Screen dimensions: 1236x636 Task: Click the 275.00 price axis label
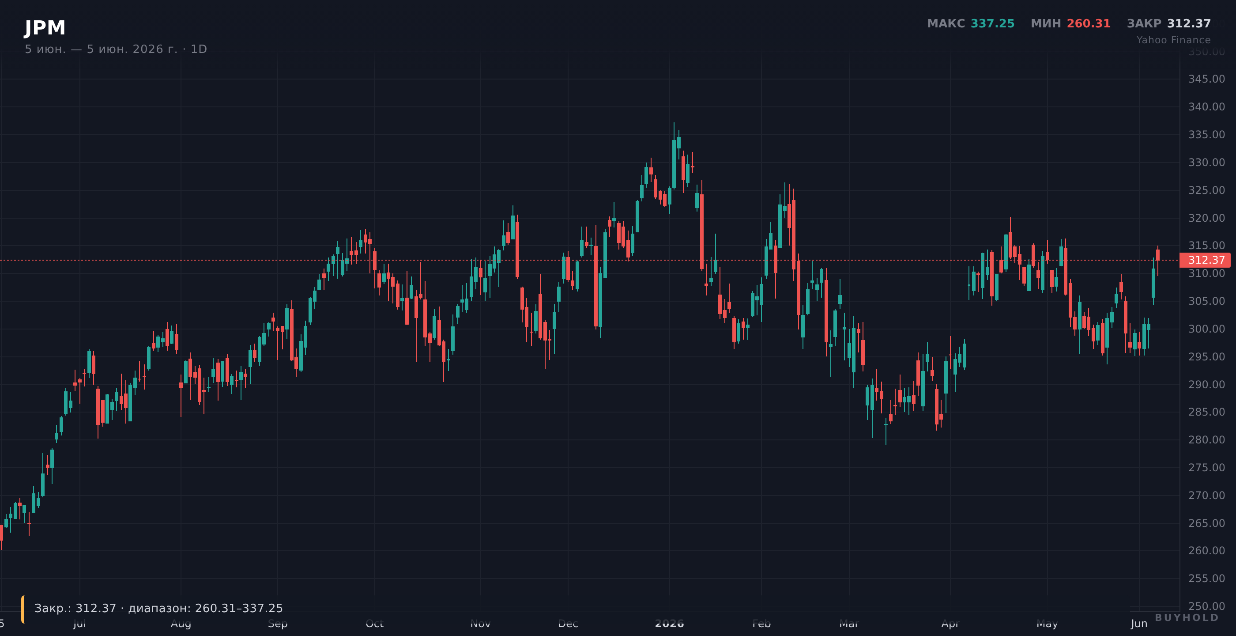[1206, 468]
